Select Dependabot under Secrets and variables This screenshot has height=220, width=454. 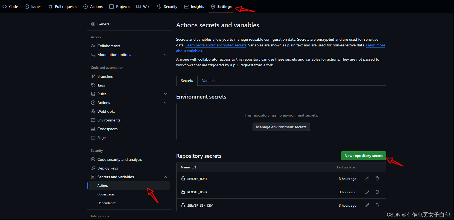click(x=129, y=203)
